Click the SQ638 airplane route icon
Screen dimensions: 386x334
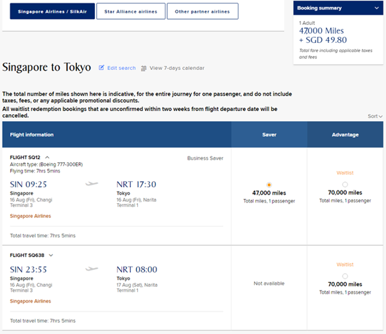tap(92, 269)
